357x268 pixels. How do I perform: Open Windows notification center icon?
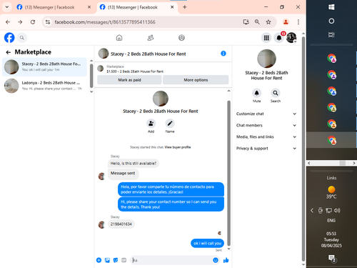coord(331,258)
